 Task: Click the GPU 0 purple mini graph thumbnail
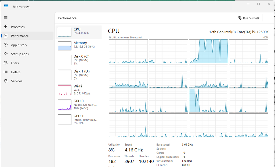tap(64, 105)
